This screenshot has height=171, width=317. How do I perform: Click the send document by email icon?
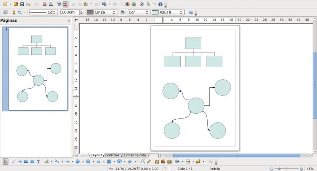coord(28,4)
